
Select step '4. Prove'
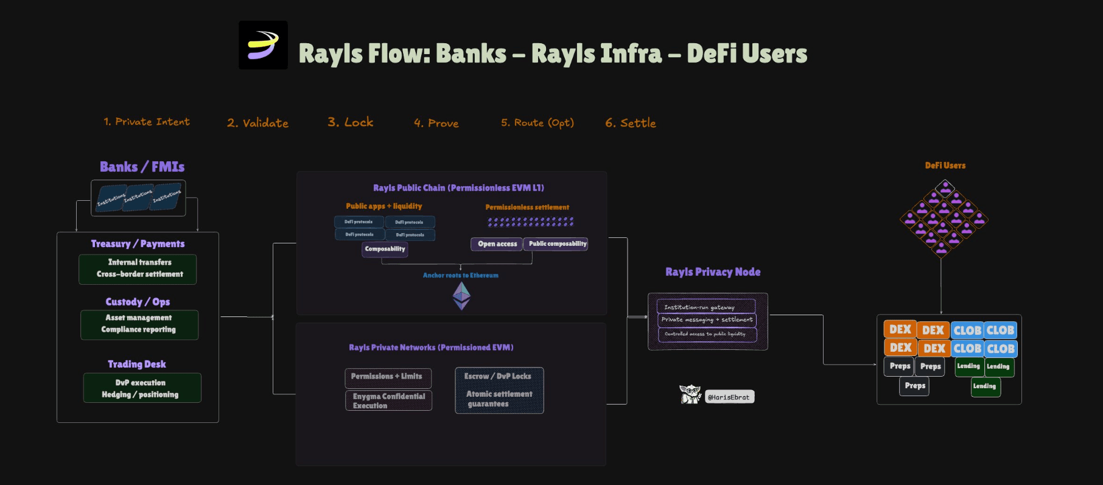[x=436, y=123]
